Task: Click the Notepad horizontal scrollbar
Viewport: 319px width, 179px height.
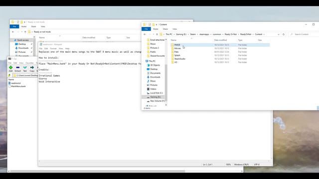Action: pos(154,161)
